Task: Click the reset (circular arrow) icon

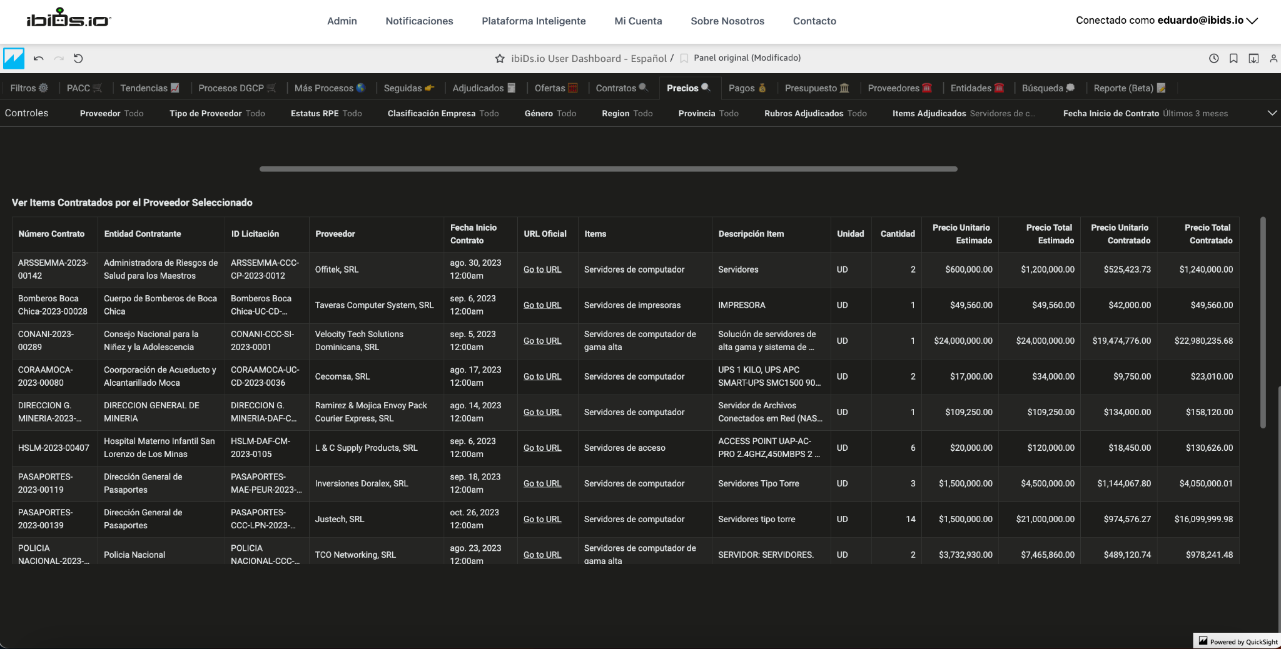Action: 78,59
